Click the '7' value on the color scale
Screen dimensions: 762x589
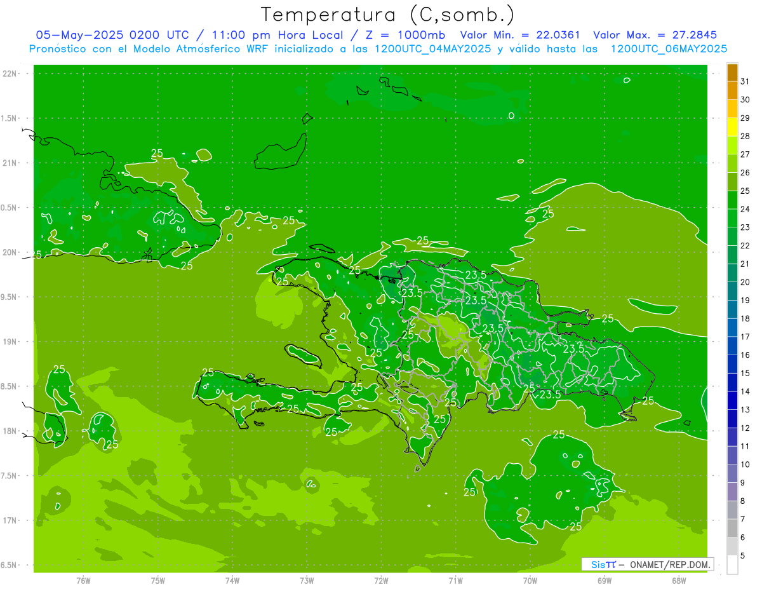pyautogui.click(x=743, y=520)
